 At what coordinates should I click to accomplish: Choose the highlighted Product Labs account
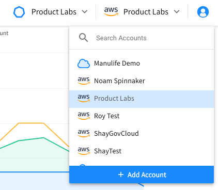tap(142, 99)
